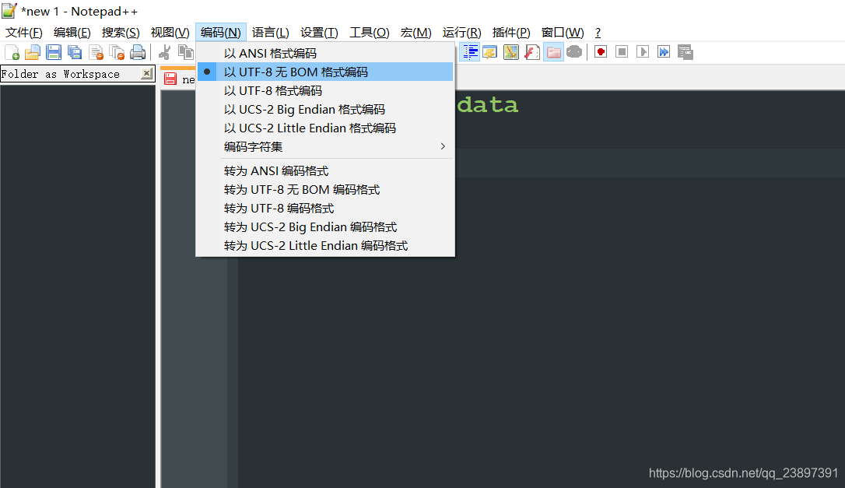
Task: Close the open 编码(N) menu
Action: pos(221,33)
